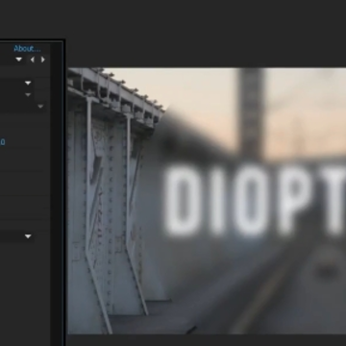Screen dimensions: 346x346
Task: Open the About... link in effect panel
Action: click(x=27, y=49)
